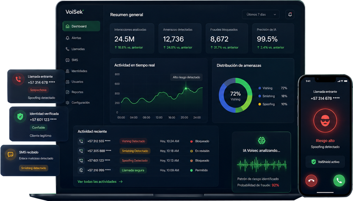This screenshot has height=201, width=353.
Task: Click red phone icon on Llamada entrante card
Action: (x=18, y=79)
